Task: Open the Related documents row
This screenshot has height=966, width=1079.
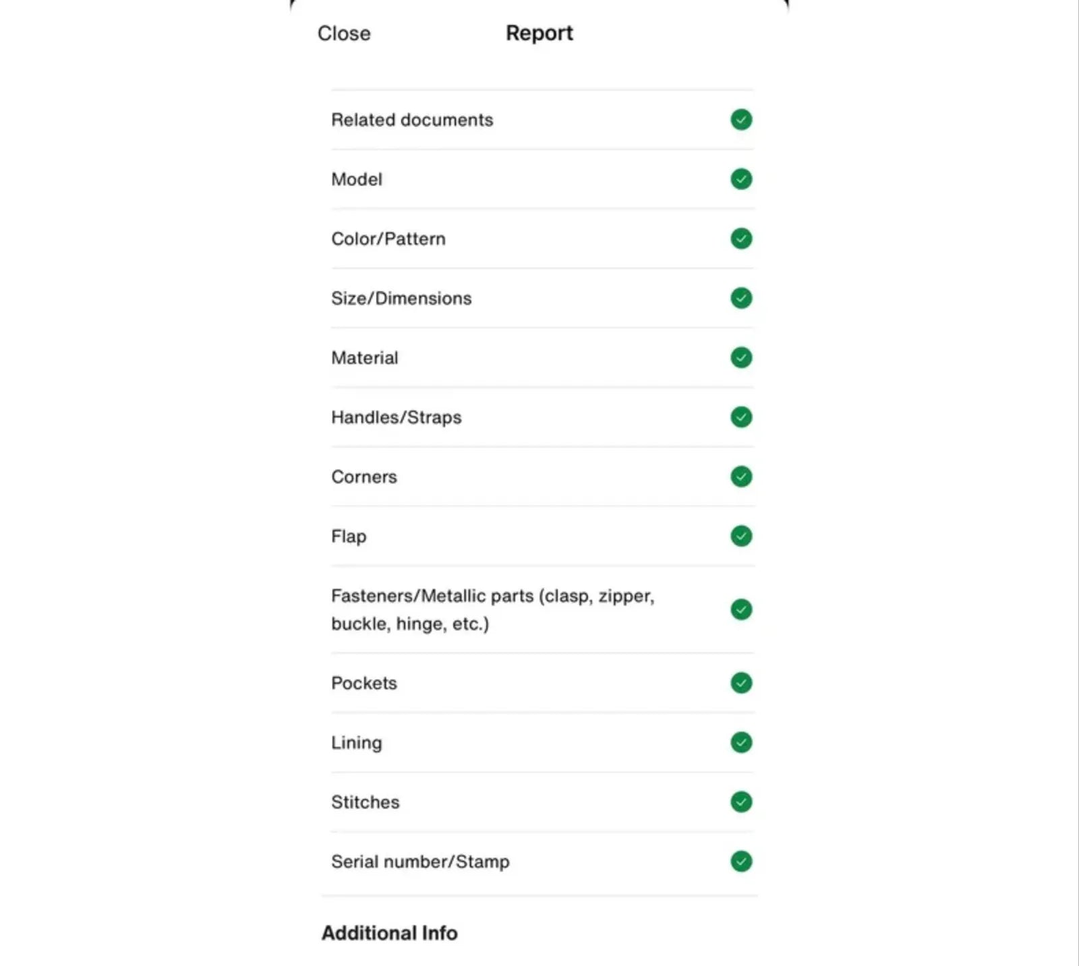Action: click(x=542, y=120)
